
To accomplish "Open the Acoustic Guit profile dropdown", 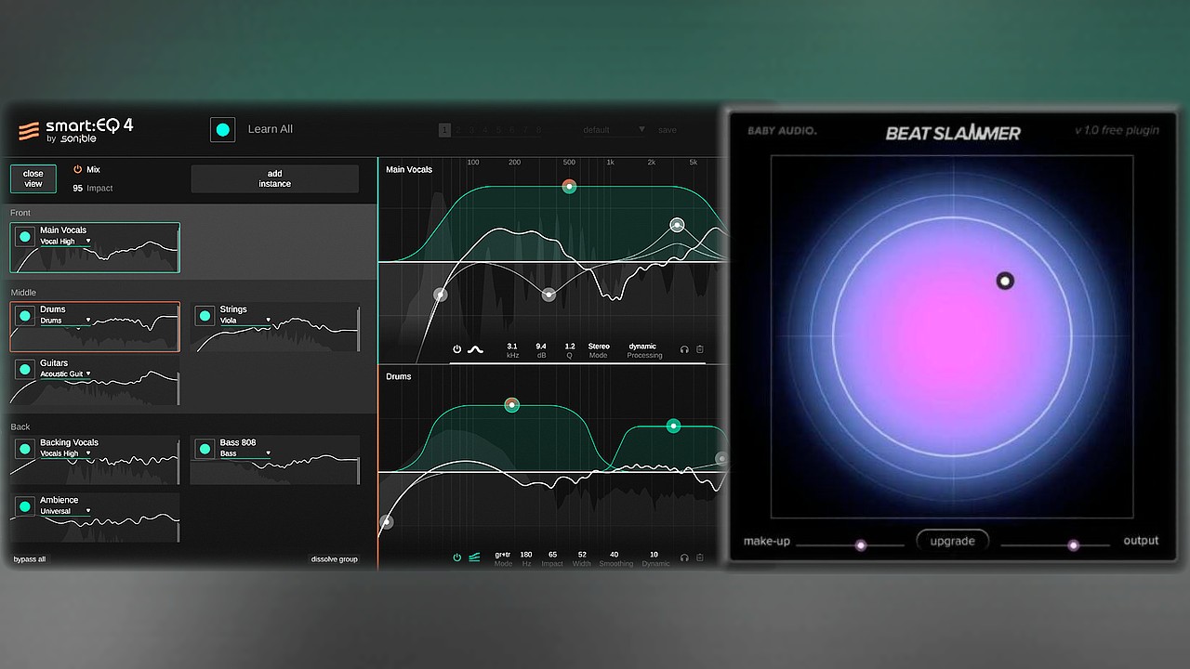I will tap(65, 374).
